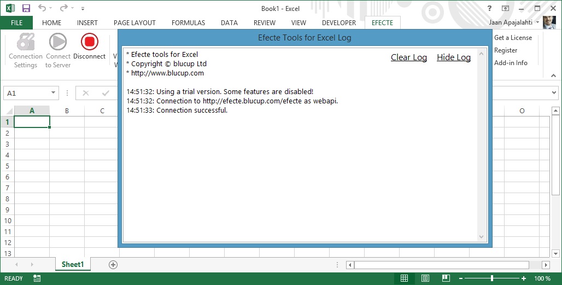562x285 pixels.
Task: Select column O header
Action: (522, 111)
